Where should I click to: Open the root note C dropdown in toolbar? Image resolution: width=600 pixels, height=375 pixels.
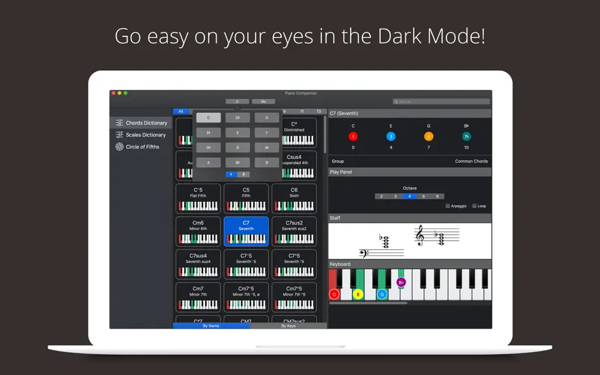pyautogui.click(x=238, y=102)
